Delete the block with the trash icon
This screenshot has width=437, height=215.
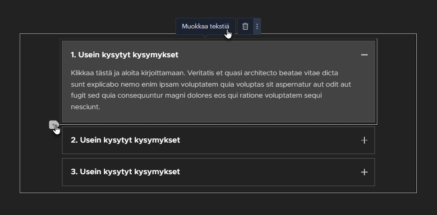[x=245, y=27]
